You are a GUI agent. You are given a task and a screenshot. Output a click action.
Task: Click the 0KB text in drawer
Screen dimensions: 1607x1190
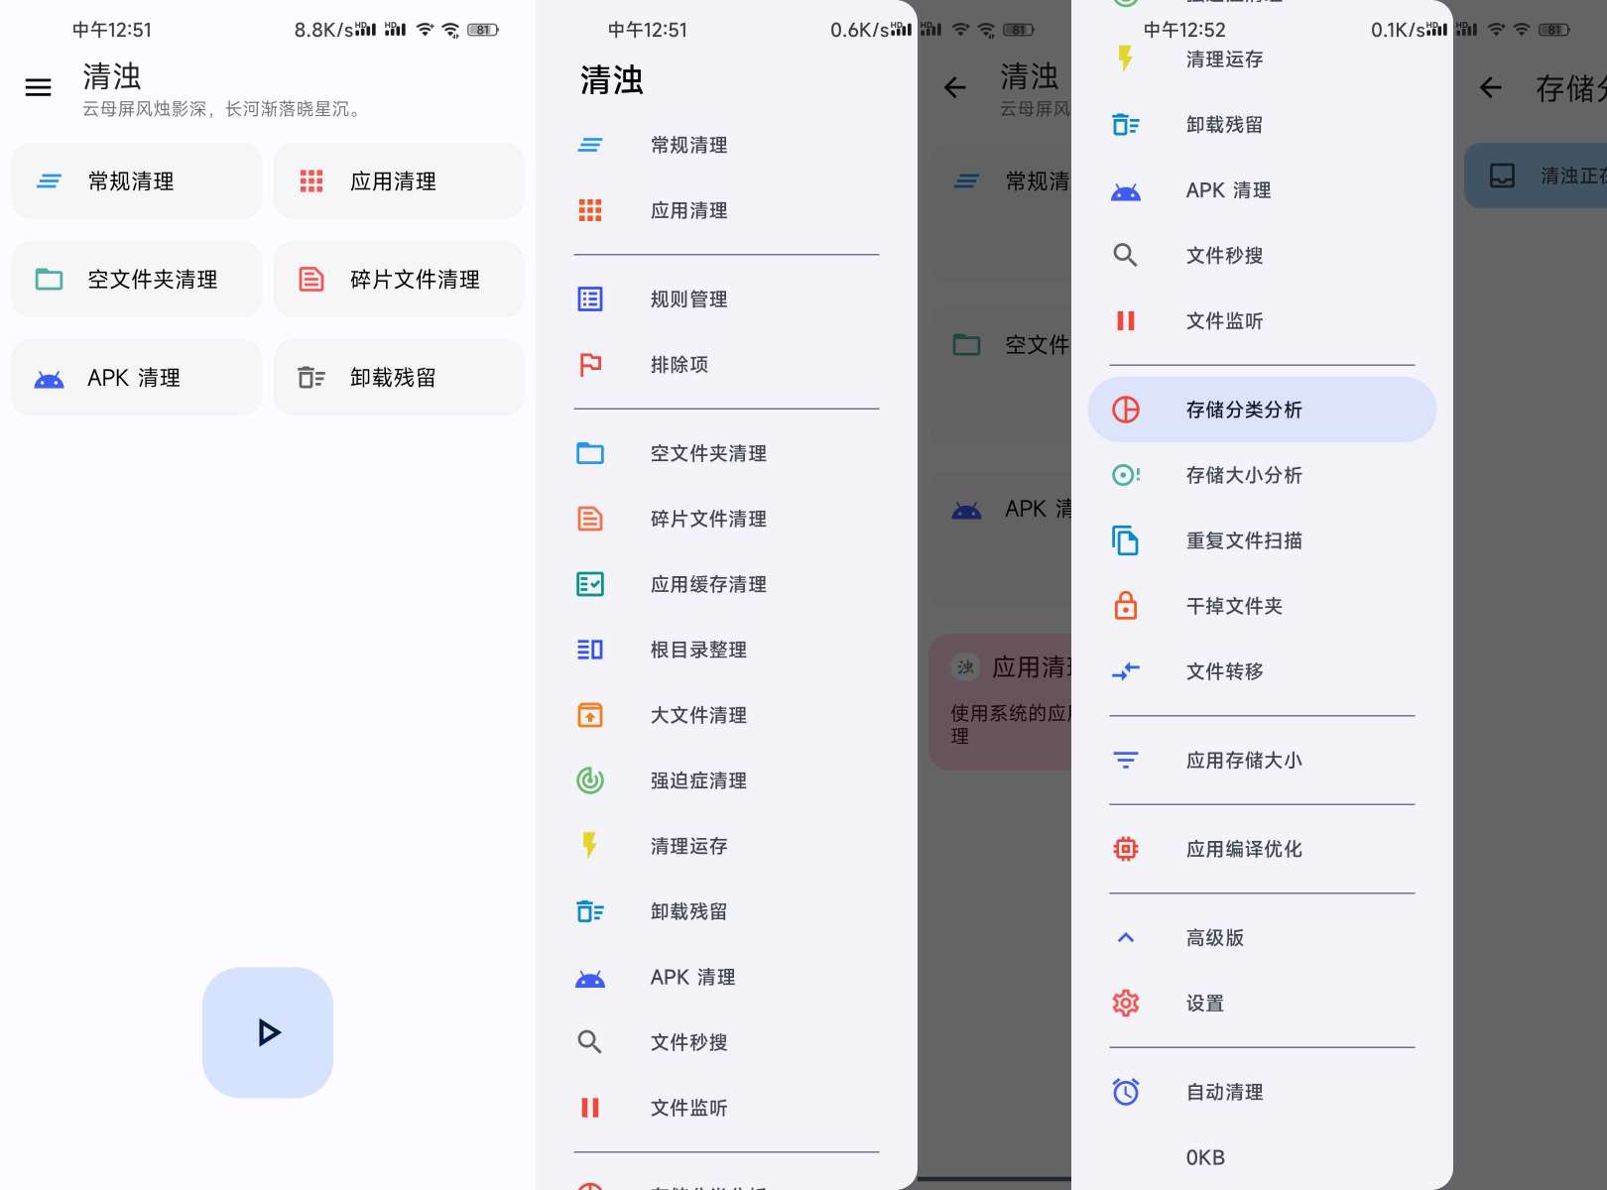1205,1158
